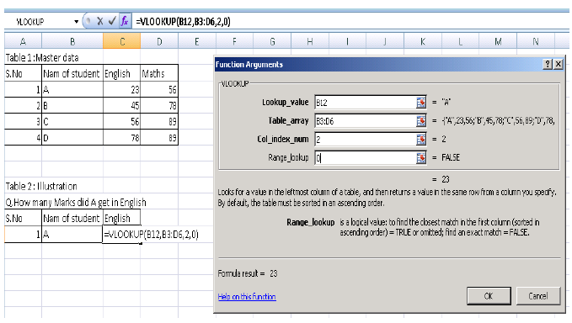
Task: Click the cell with English score 45
Action: click(122, 106)
